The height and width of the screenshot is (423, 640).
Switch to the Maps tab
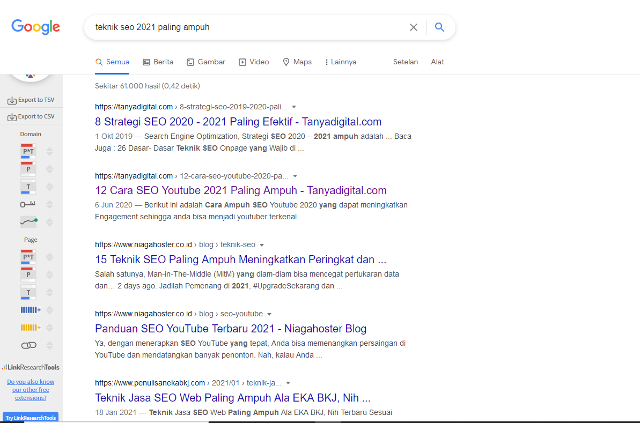pos(297,62)
